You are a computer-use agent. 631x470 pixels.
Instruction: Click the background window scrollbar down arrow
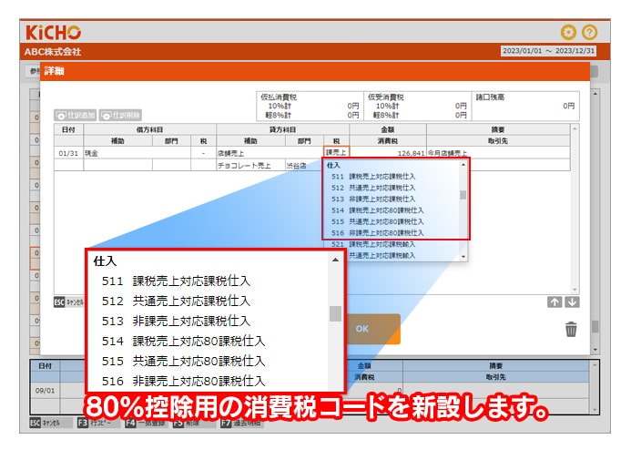click(595, 350)
